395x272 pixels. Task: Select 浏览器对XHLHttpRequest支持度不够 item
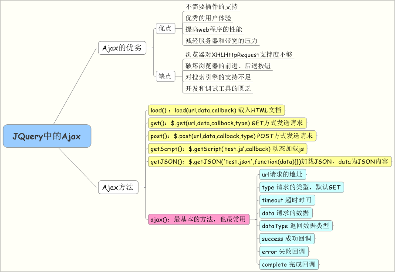pyautogui.click(x=239, y=55)
